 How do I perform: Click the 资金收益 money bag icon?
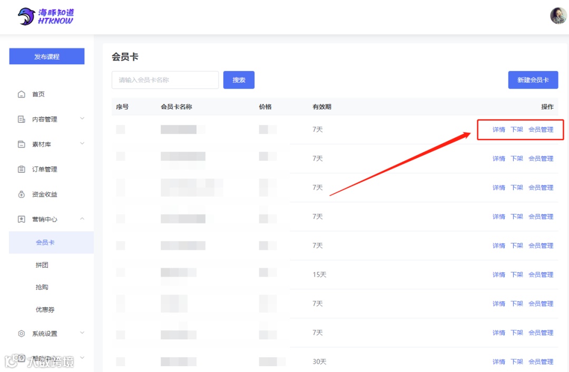22,194
